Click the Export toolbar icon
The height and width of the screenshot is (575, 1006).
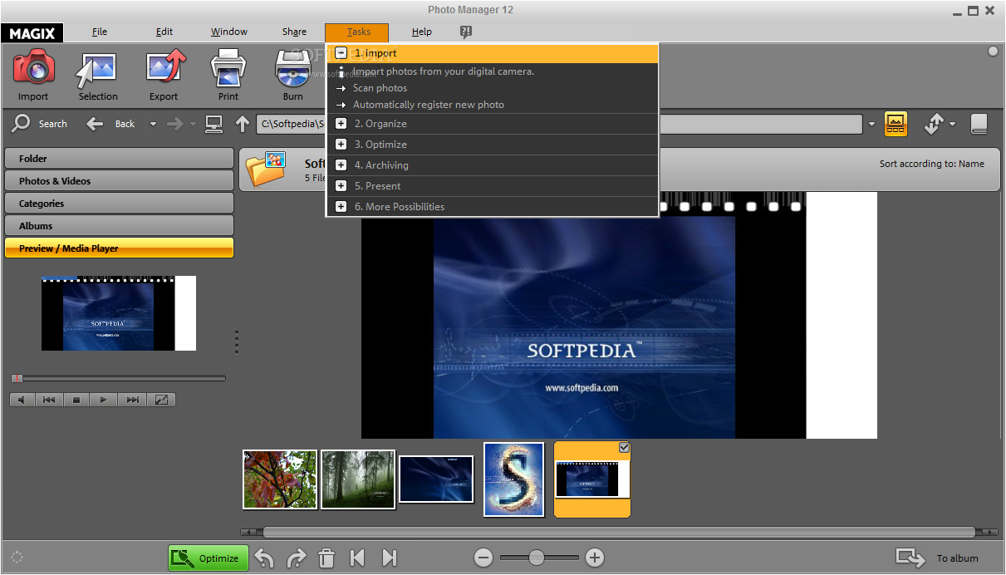164,68
